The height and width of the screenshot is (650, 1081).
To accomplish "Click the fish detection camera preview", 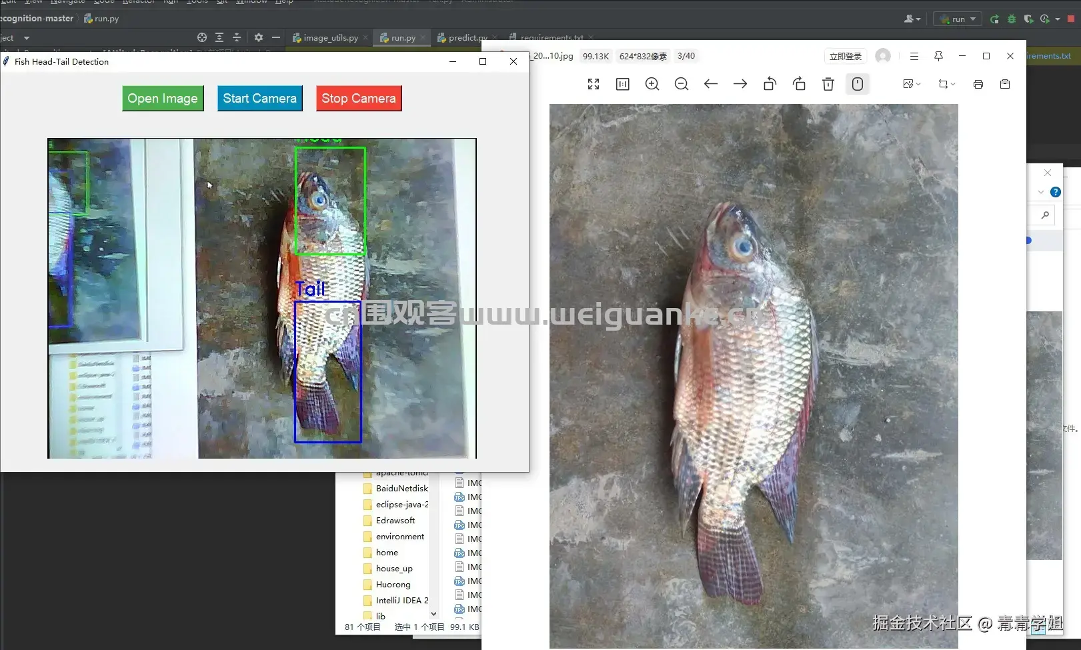I will (262, 298).
